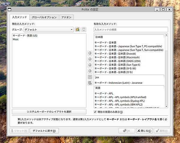Open the アドオン tab
The image size is (180, 143).
point(66,17)
